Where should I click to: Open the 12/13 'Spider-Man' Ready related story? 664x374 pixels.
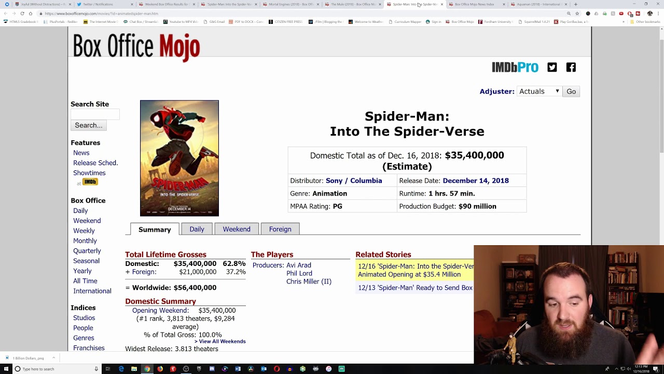[416, 288]
